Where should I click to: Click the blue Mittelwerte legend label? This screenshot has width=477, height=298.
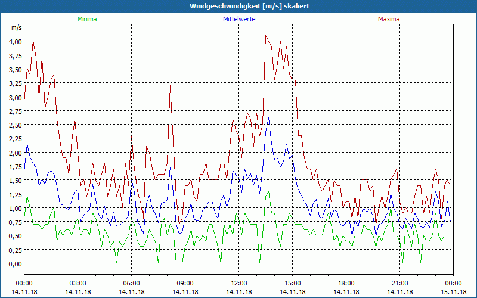tap(238, 19)
